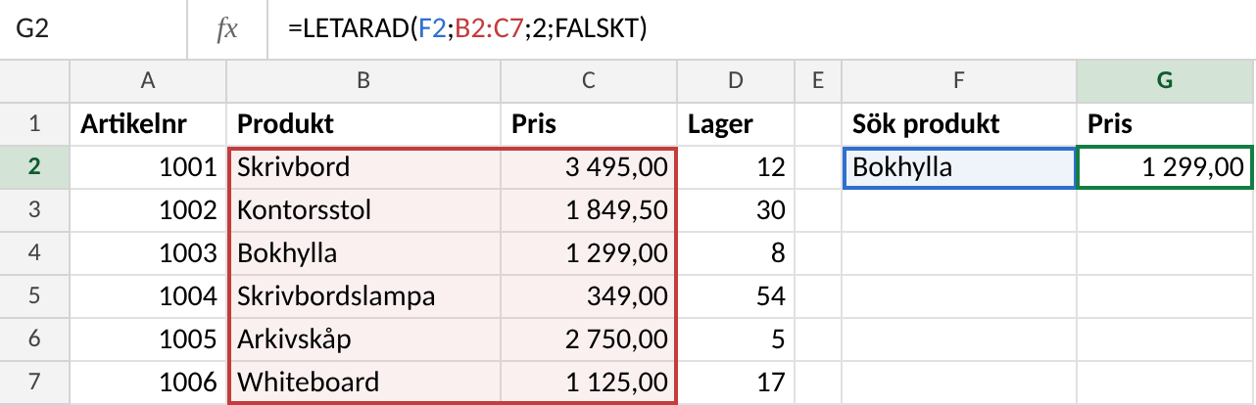Select cell containing 1006
Viewport: 1256px width, 405px height.
(148, 382)
